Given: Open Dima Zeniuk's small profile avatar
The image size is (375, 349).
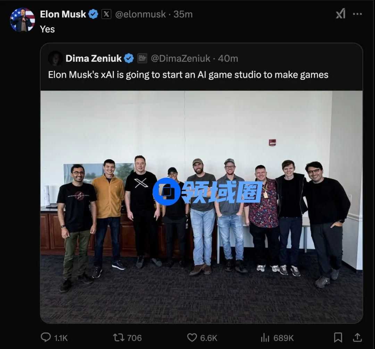Looking at the screenshot, I should tap(56, 58).
